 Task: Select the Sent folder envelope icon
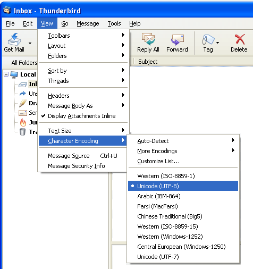point(23,113)
